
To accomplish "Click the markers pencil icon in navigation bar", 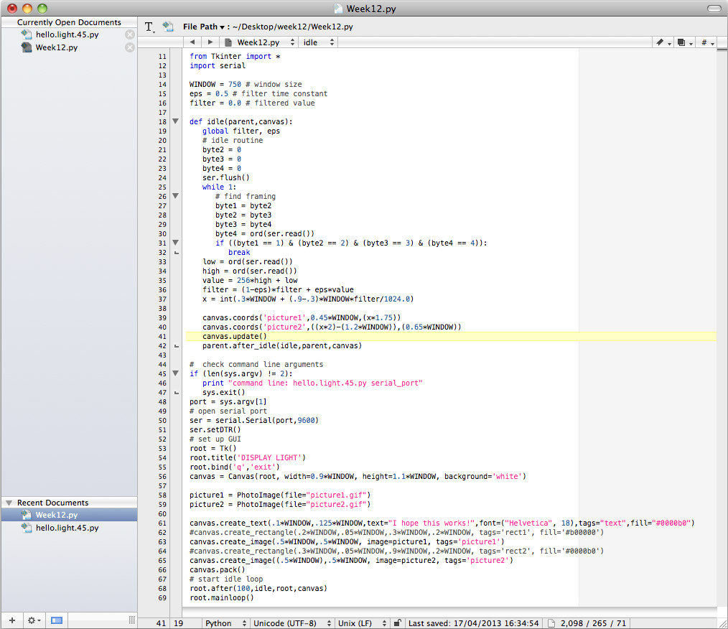I will (661, 42).
